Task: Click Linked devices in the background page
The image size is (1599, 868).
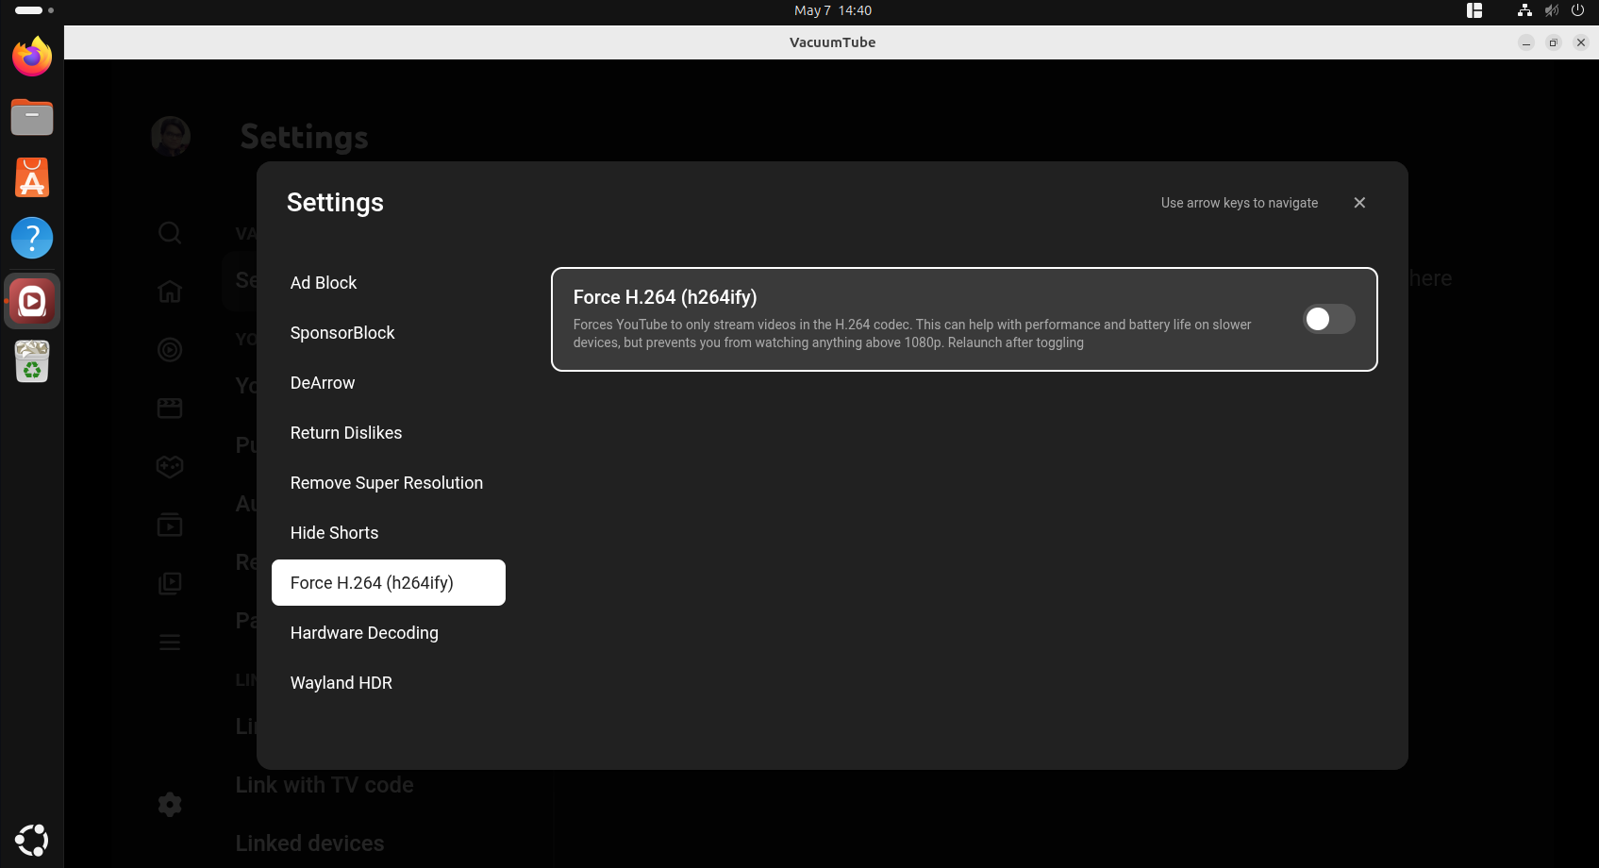Action: tap(309, 843)
